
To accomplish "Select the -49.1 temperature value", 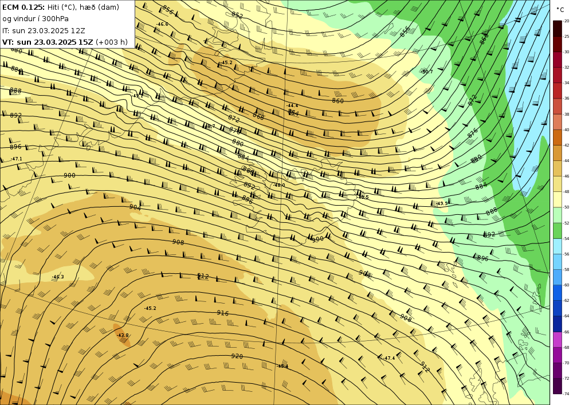I will pos(138,96).
